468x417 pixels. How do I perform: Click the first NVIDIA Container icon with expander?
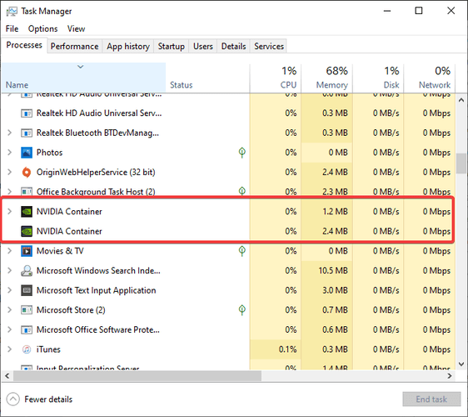27,212
